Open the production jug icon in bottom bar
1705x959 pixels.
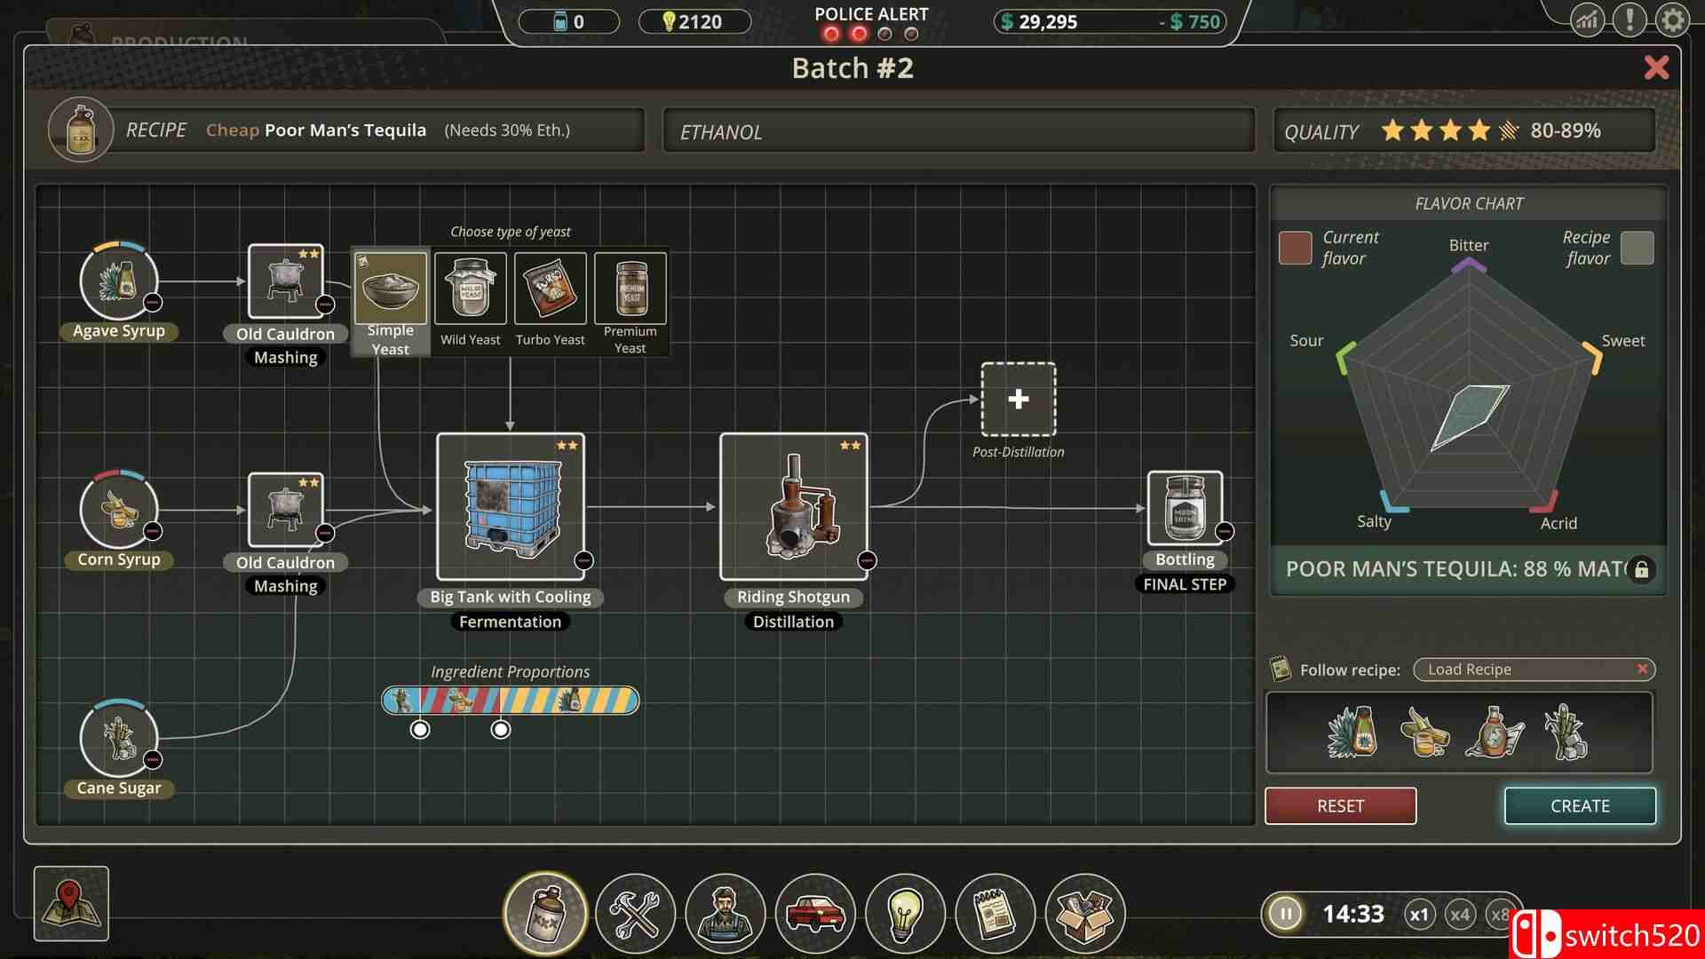tap(545, 913)
